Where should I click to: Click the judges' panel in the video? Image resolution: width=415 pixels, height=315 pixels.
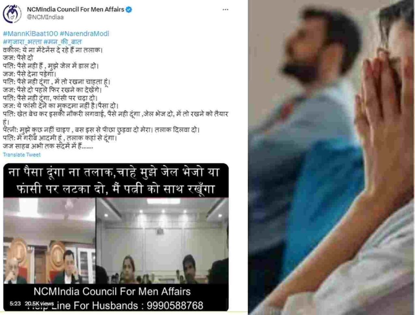coord(49,241)
